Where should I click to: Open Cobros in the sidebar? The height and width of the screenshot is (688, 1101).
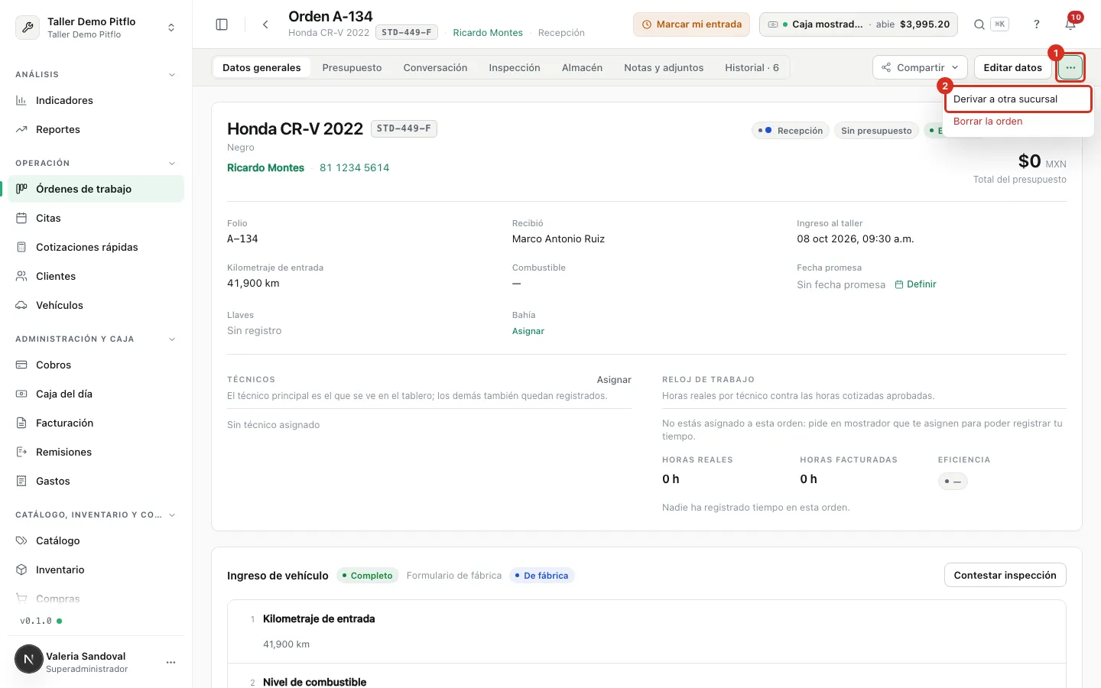coord(96,365)
